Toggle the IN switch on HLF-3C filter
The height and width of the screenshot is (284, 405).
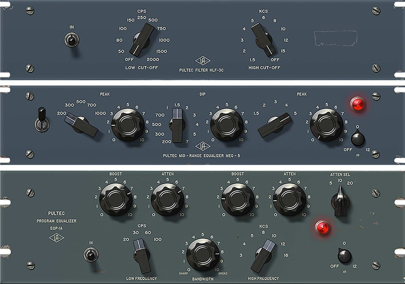(71, 40)
